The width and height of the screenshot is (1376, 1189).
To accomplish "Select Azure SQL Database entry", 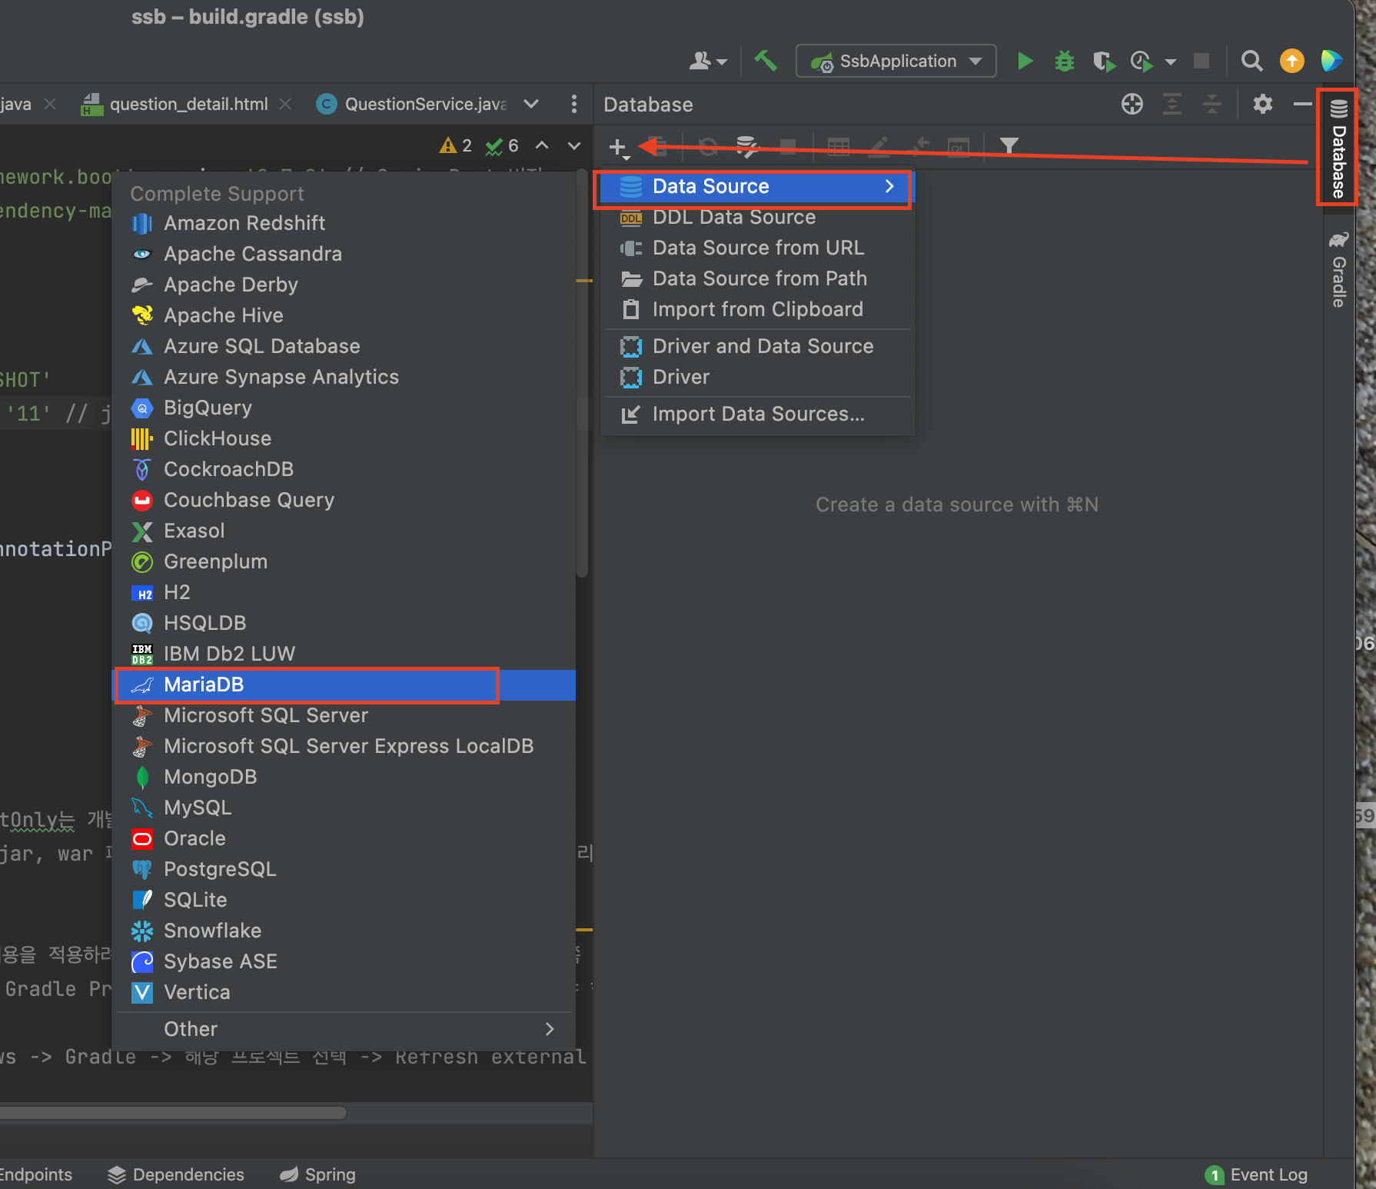I will point(344,346).
